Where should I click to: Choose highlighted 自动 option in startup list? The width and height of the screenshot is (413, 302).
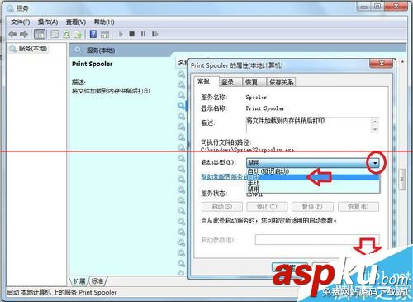313,177
